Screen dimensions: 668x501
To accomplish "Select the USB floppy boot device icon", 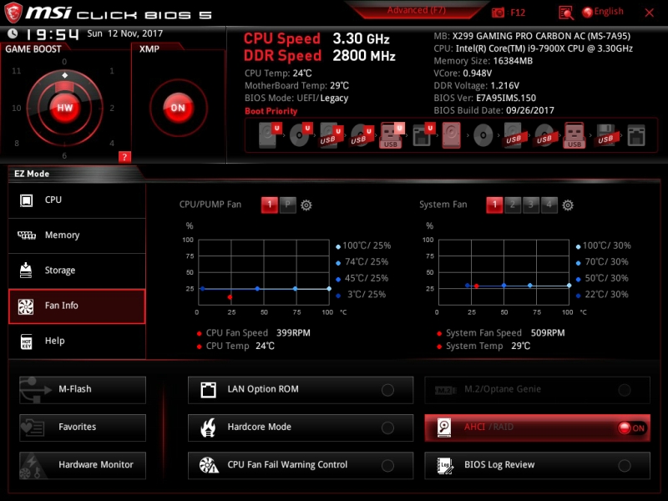I will click(605, 135).
